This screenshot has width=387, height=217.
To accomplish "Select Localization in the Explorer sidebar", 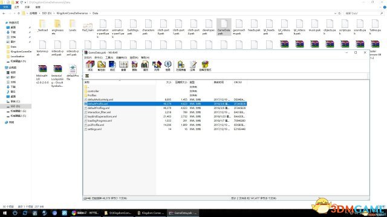I will click(18, 56).
